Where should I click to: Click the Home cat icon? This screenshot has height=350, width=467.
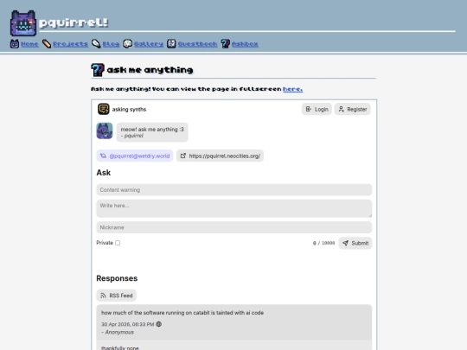15,44
